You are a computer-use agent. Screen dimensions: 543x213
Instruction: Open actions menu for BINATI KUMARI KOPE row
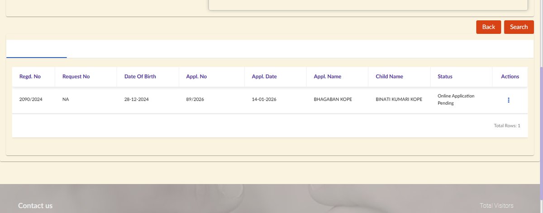(x=509, y=100)
